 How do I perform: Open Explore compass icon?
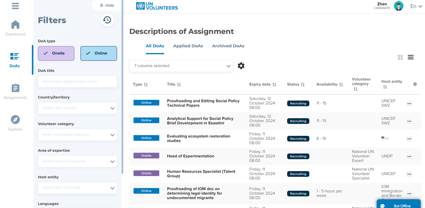[15, 120]
